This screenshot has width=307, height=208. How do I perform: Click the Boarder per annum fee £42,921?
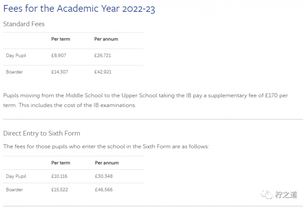(103, 72)
